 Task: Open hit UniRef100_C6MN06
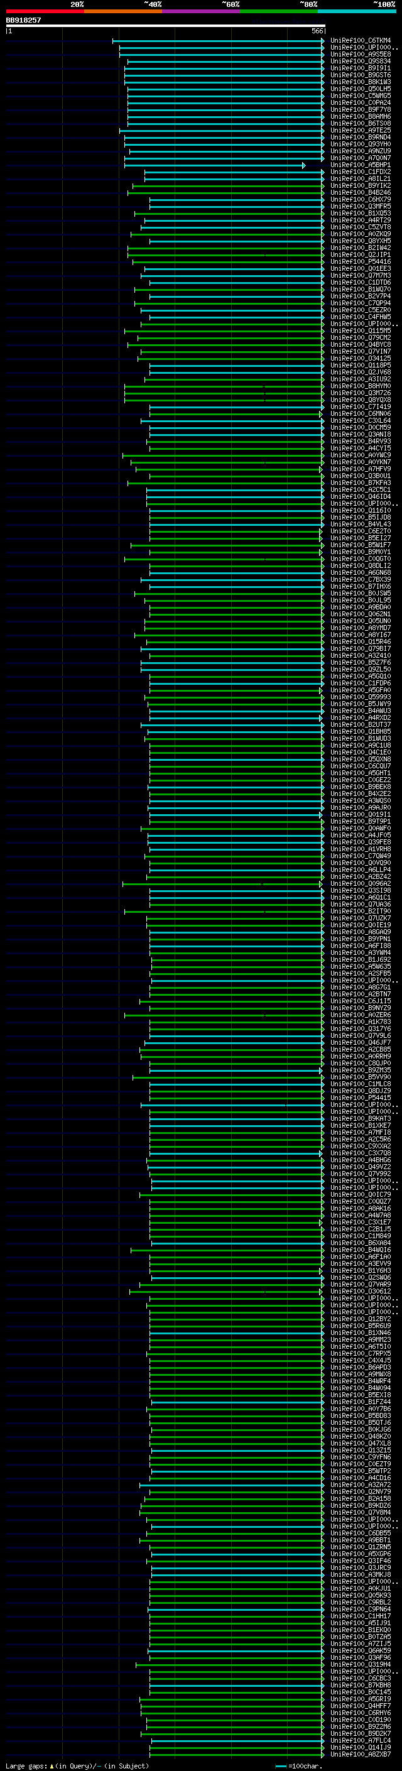pyautogui.click(x=361, y=413)
